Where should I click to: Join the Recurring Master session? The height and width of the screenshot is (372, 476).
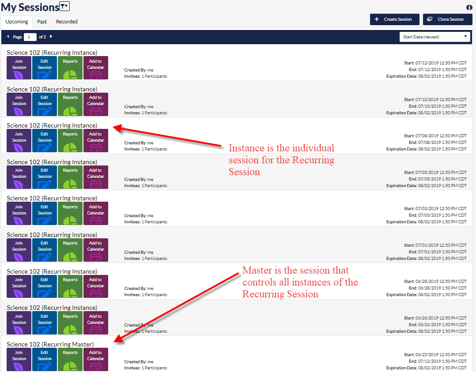(19, 359)
